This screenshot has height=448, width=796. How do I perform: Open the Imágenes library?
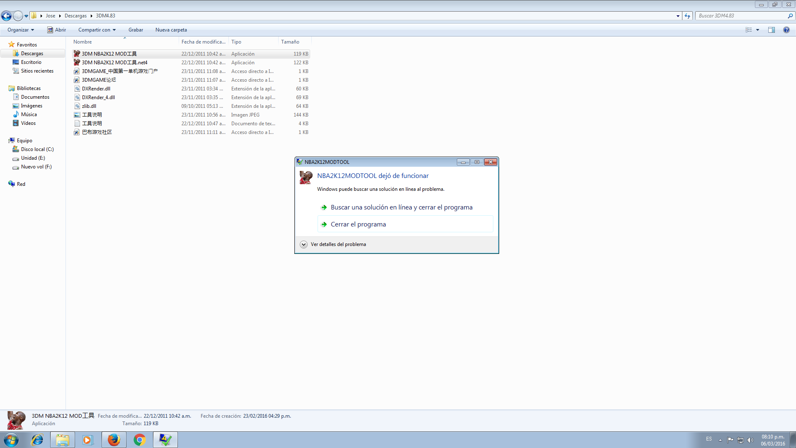(x=32, y=106)
